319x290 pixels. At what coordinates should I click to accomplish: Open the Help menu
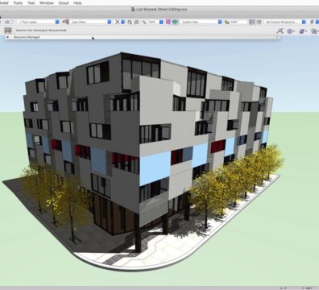point(77,3)
